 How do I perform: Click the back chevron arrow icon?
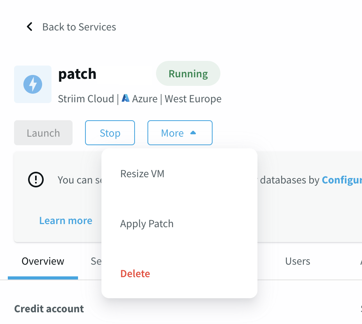coord(30,27)
